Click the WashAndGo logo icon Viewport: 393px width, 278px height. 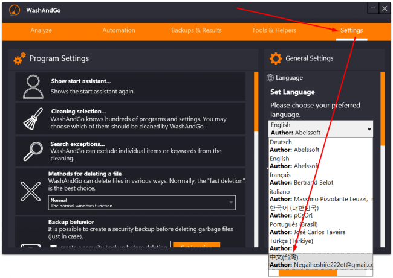(x=15, y=10)
